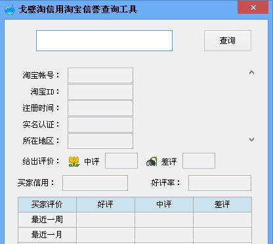Image resolution: width=273 pixels, height=244 pixels.
Task: Select the 最近一月 row label
Action: (47, 235)
